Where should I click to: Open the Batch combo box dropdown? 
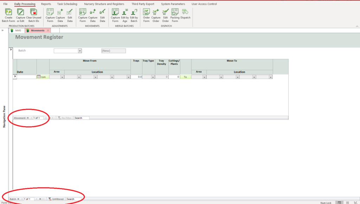[80, 51]
